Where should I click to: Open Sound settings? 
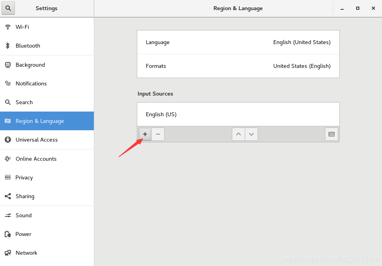pyautogui.click(x=47, y=215)
